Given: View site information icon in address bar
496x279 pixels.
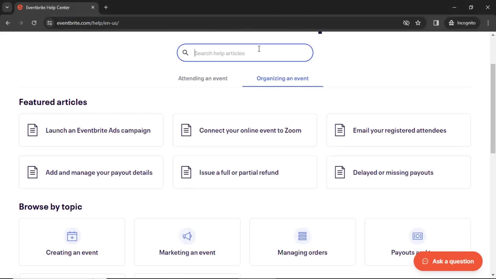Looking at the screenshot, I should click(x=50, y=23).
